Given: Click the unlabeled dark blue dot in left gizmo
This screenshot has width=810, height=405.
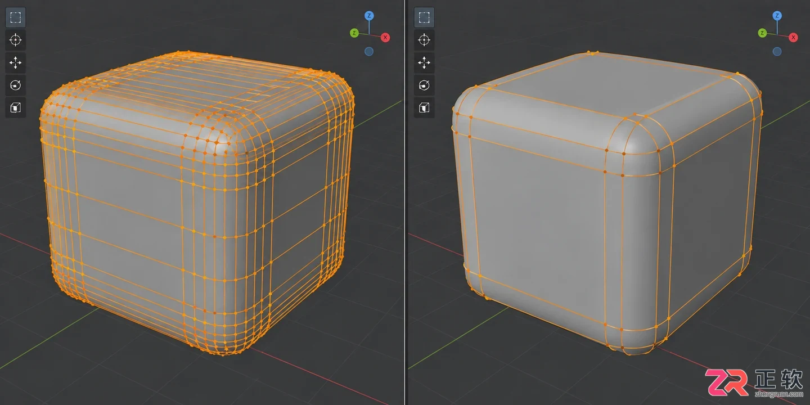Looking at the screenshot, I should 369,51.
